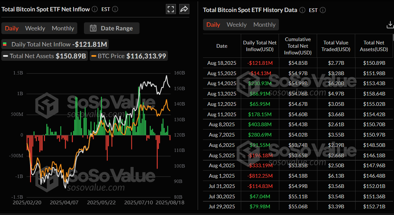Open info tooltip beside Total Bitcoin Spot ETF History Data
The width and height of the screenshot is (394, 215).
302,10
